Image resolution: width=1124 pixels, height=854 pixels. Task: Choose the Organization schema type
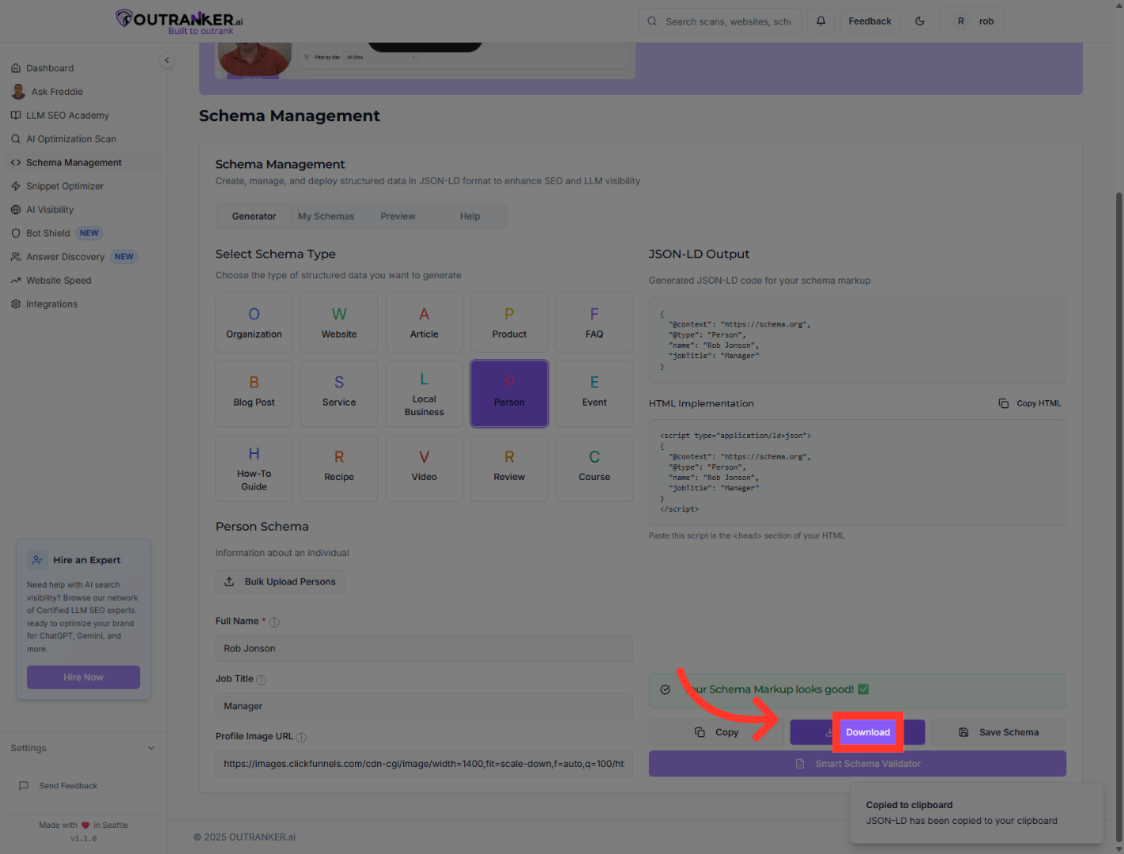254,323
